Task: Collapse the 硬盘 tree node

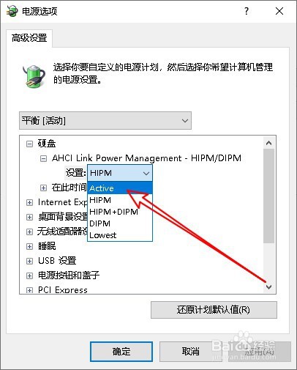Action: [29, 144]
